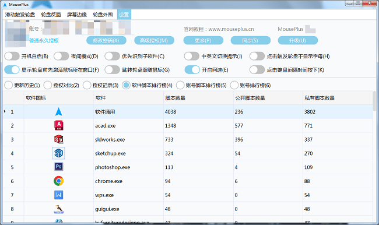Select 账号排行榜(6) radio button
379x225 pixels.
point(234,85)
